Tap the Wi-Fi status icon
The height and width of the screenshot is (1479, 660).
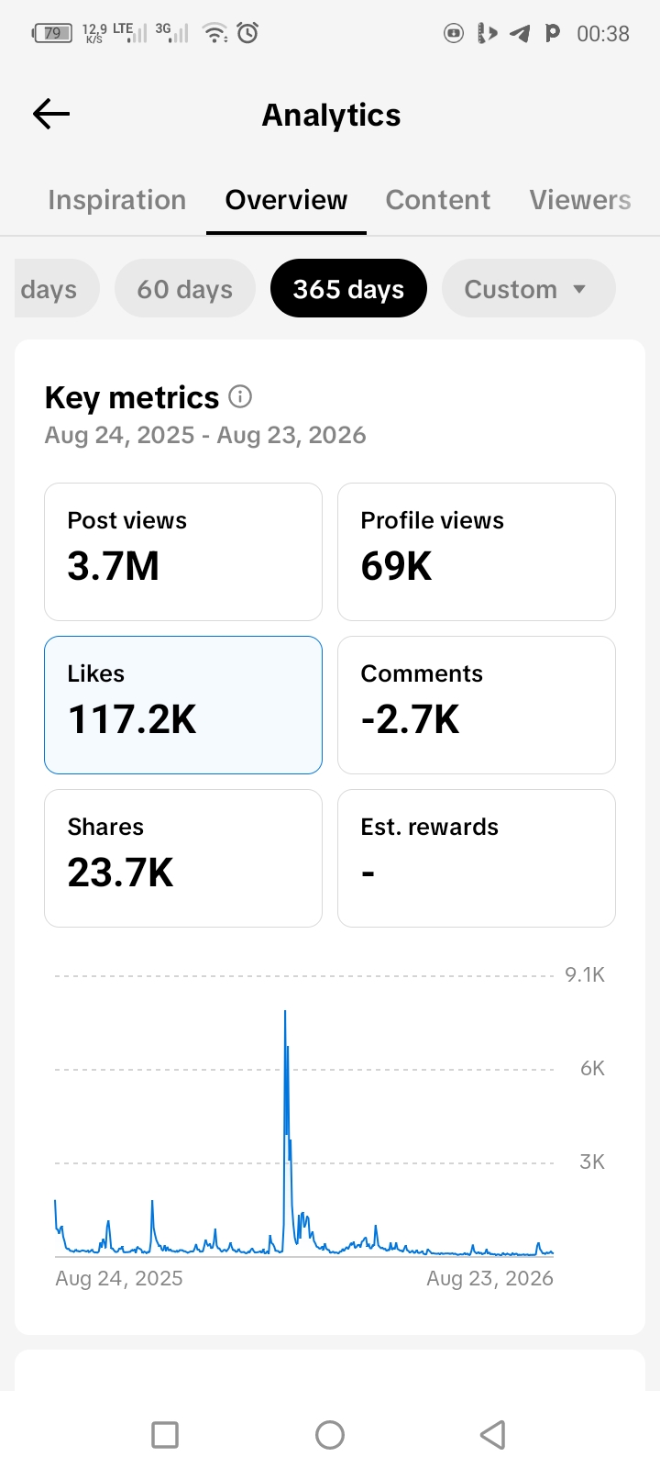tap(215, 33)
